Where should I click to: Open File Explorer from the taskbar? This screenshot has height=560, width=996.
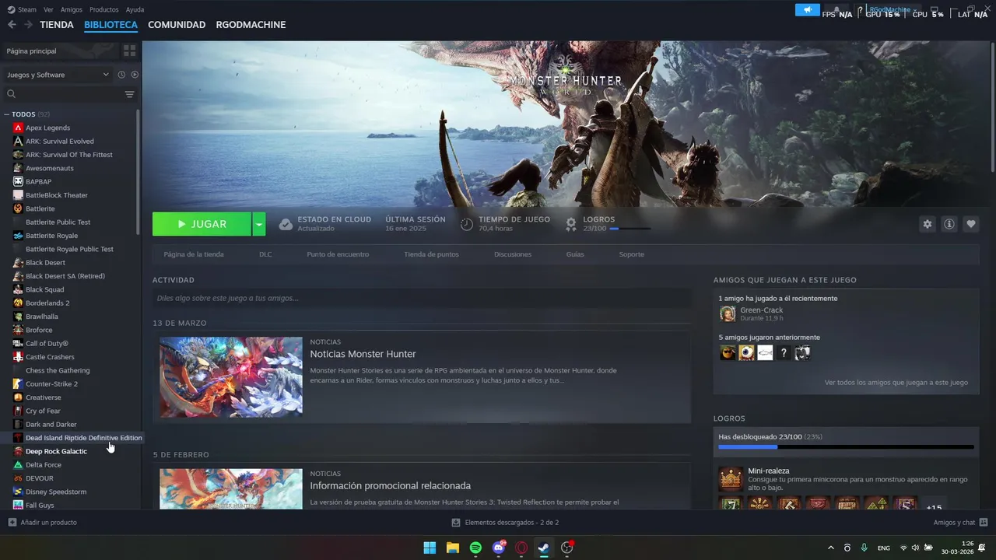(453, 548)
